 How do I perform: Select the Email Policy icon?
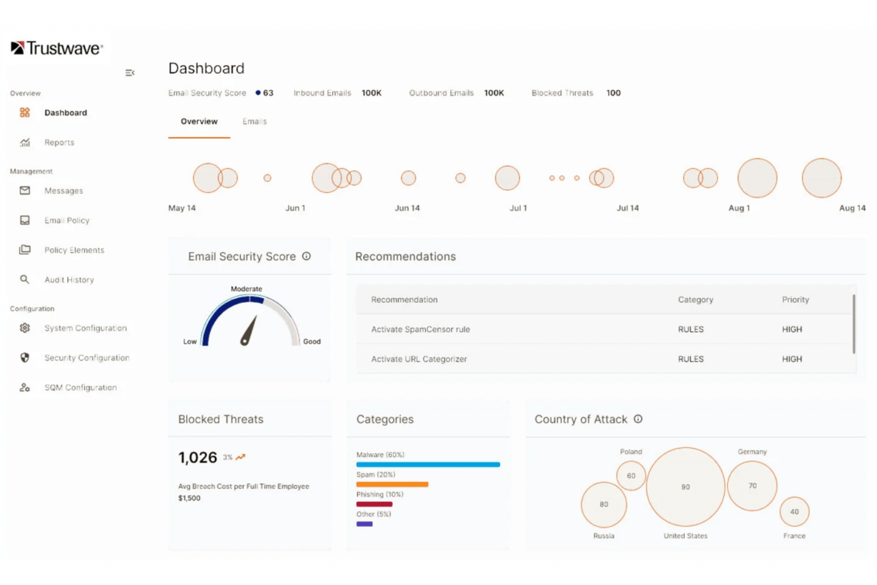click(24, 220)
